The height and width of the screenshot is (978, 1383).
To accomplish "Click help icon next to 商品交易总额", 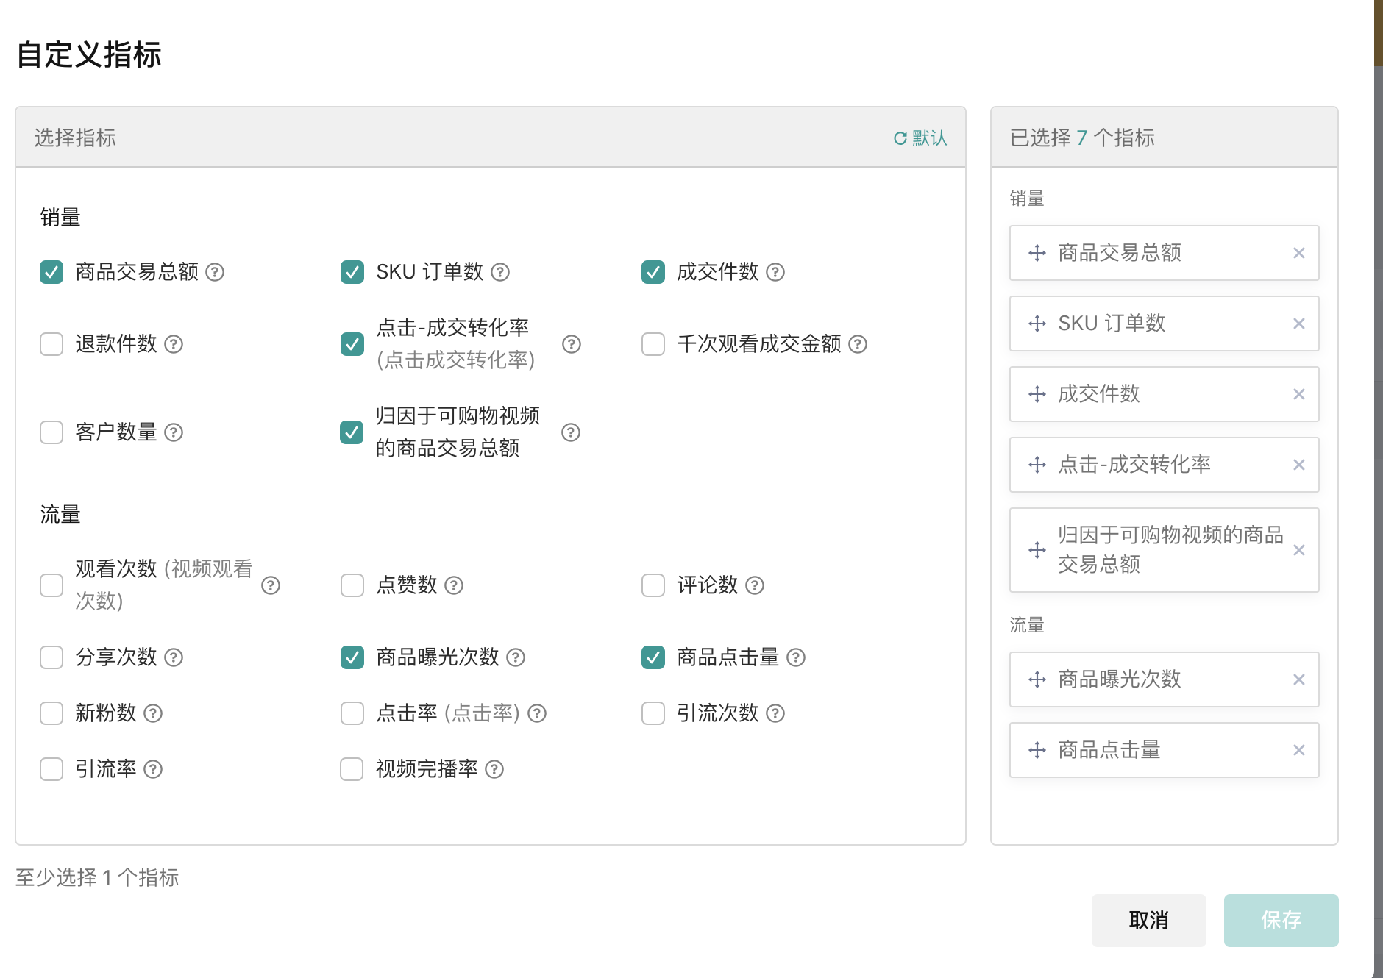I will 215,272.
